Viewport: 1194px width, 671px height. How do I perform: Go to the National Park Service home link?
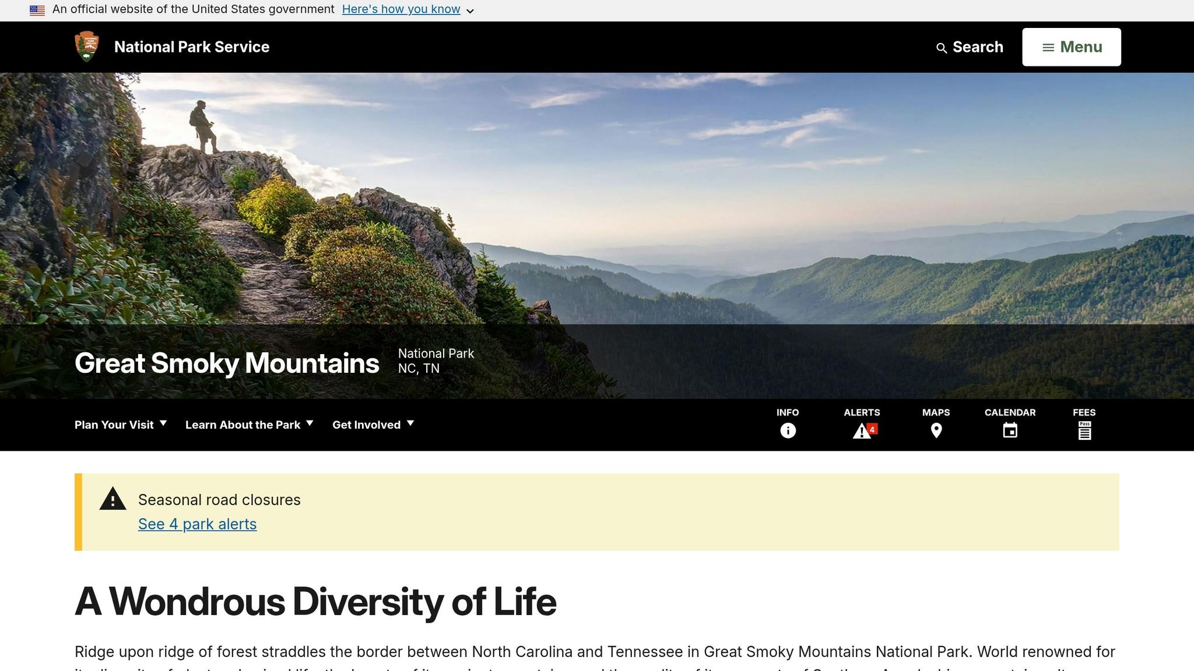tap(192, 47)
